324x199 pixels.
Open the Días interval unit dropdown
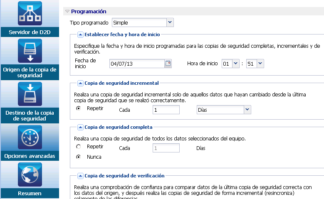click(247, 109)
